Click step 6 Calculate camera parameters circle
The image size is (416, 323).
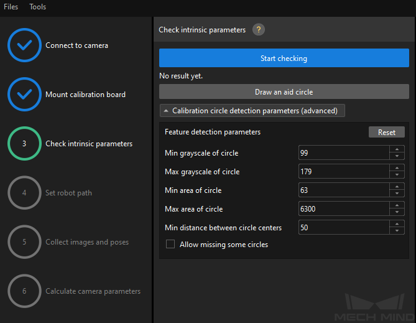24,291
